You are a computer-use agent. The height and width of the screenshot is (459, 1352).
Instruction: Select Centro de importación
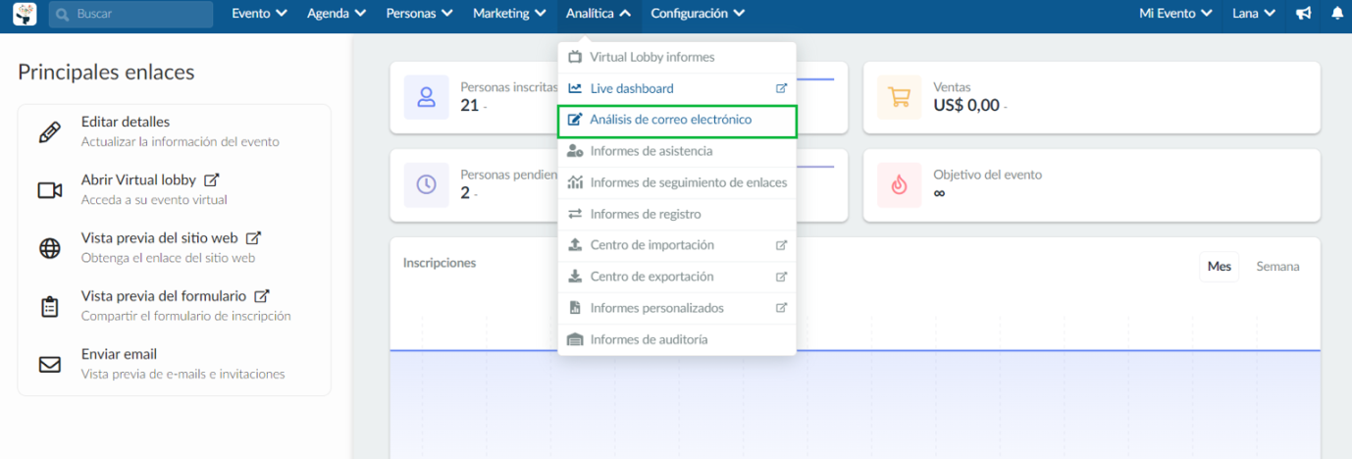tap(677, 245)
